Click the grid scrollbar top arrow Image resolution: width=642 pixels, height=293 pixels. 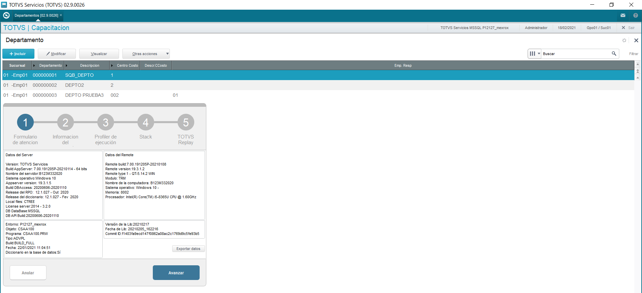click(x=638, y=64)
